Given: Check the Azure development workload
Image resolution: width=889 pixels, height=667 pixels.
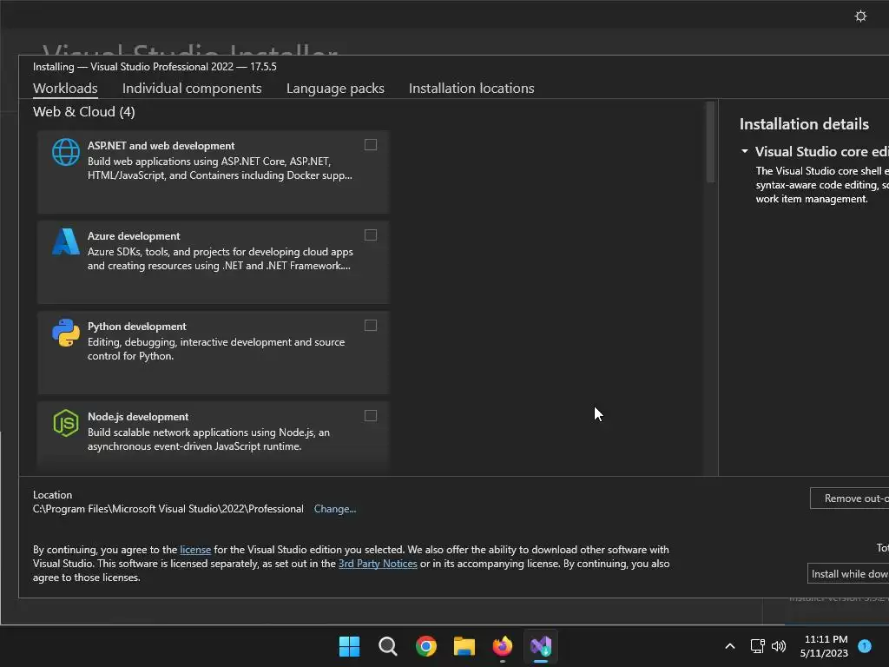Looking at the screenshot, I should click(370, 235).
